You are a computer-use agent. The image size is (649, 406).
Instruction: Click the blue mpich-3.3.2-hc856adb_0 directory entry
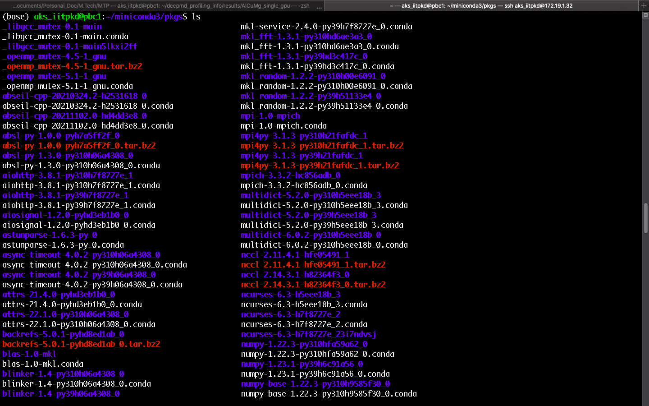point(291,175)
